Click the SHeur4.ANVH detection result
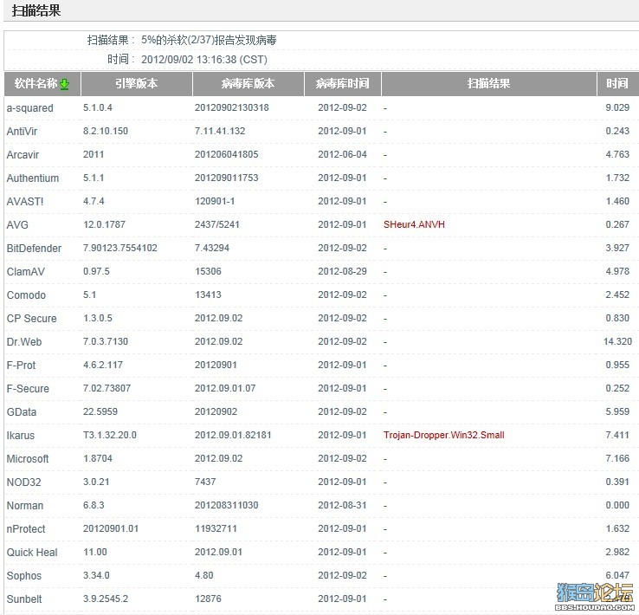This screenshot has width=639, height=615. tap(414, 224)
